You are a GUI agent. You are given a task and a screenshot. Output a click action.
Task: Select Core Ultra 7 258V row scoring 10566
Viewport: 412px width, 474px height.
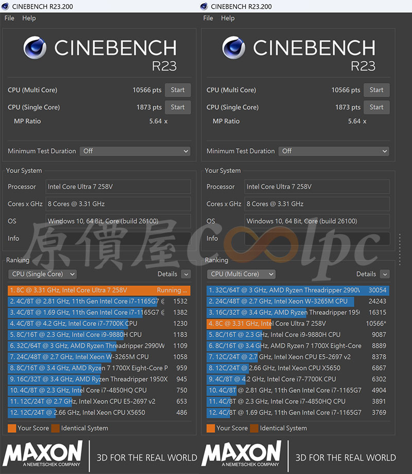298,324
